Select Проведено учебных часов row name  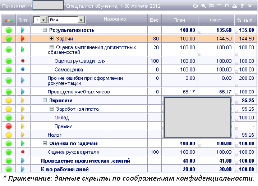(79, 92)
